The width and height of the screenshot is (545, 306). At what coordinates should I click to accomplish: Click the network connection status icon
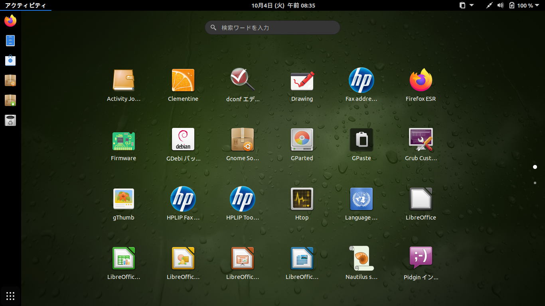(490, 5)
